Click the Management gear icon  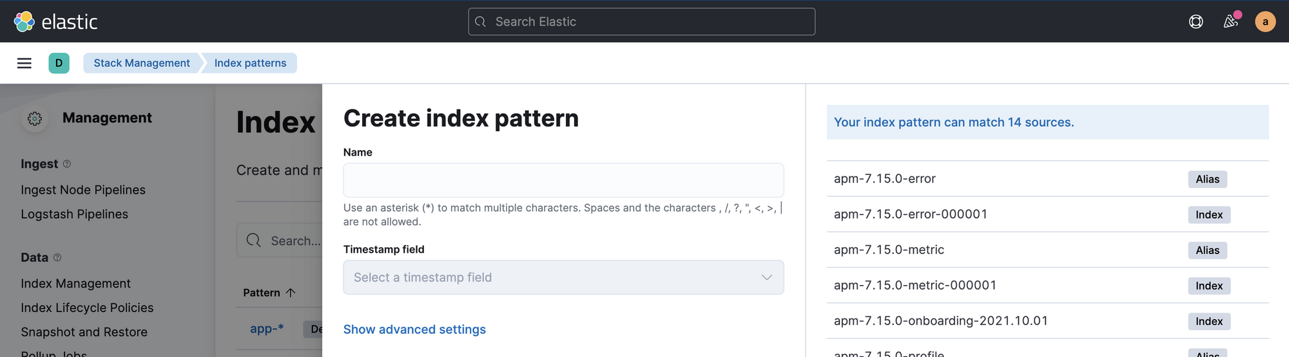35,118
